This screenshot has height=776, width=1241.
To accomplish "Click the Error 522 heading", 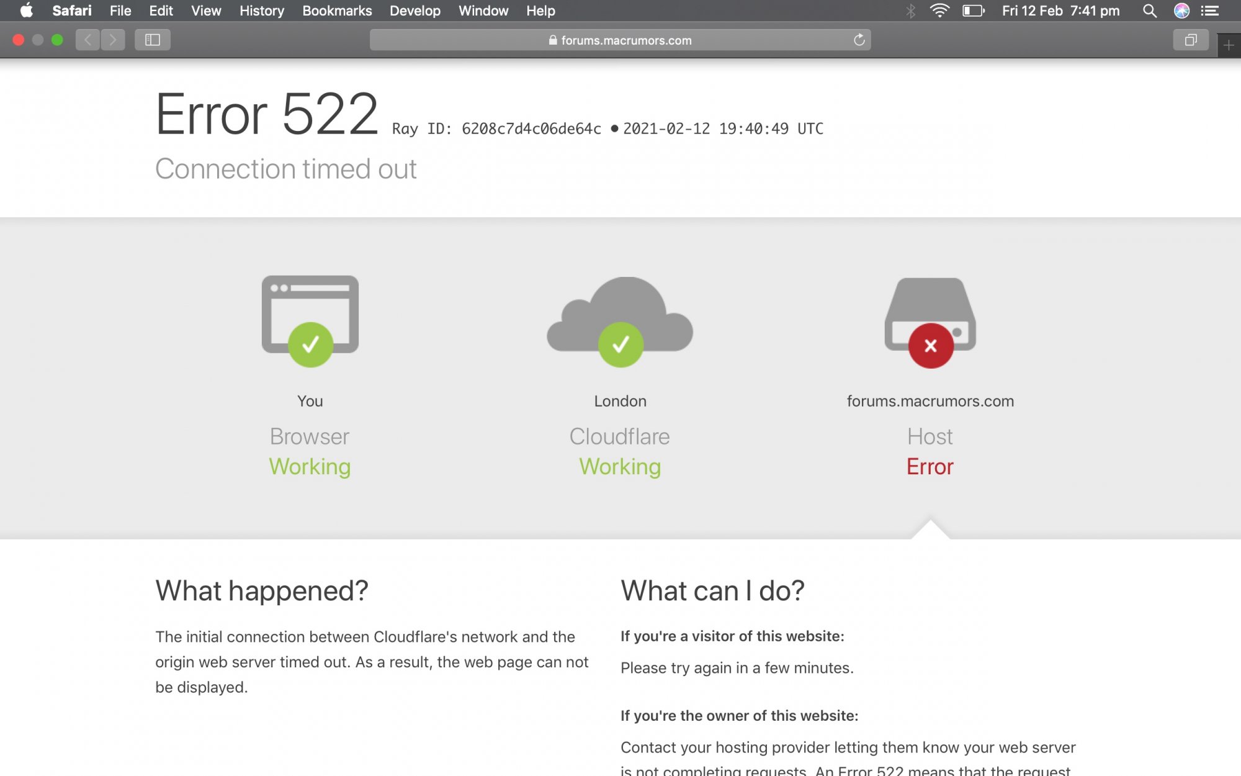I will pos(267,114).
